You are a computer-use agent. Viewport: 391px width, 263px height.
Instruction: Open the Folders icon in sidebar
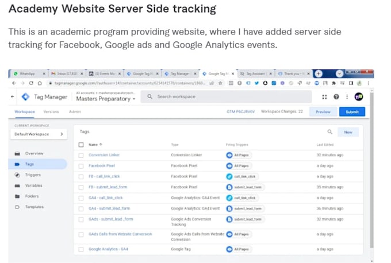tap(17, 196)
